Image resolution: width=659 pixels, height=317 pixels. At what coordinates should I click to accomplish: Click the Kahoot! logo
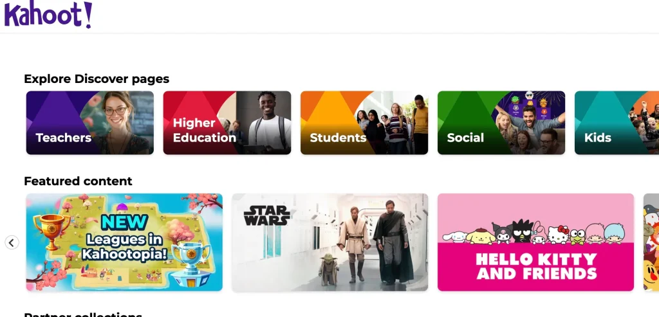[48, 14]
